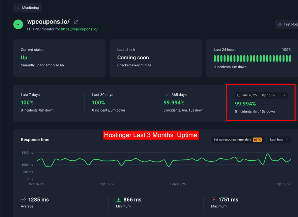Click the minimum response time arrow icon

(x=118, y=199)
